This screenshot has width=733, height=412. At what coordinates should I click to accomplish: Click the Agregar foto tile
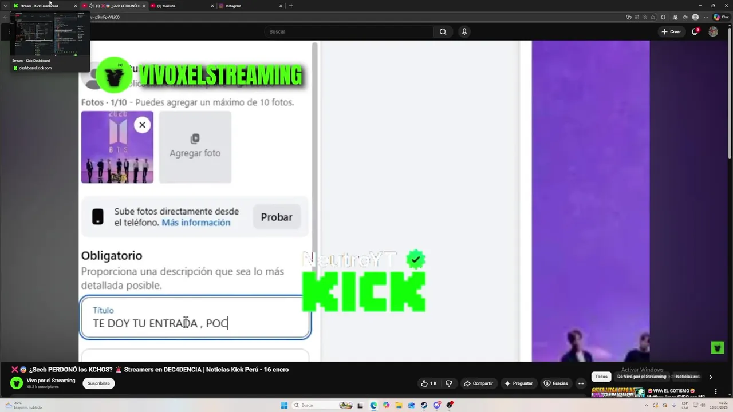point(195,147)
